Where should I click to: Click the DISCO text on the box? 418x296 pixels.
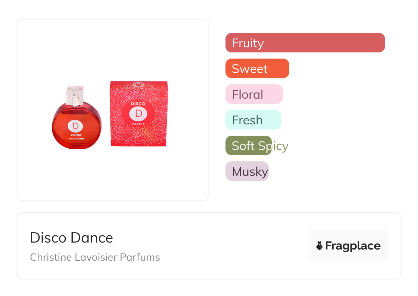139,103
